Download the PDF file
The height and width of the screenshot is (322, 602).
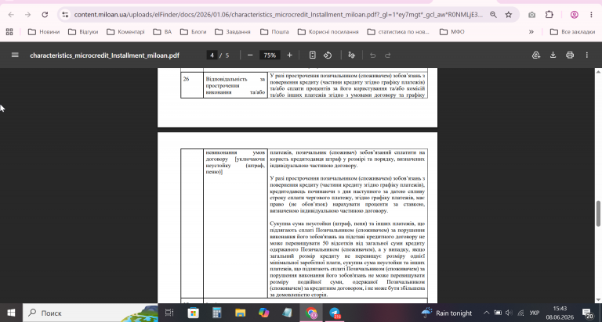click(553, 55)
